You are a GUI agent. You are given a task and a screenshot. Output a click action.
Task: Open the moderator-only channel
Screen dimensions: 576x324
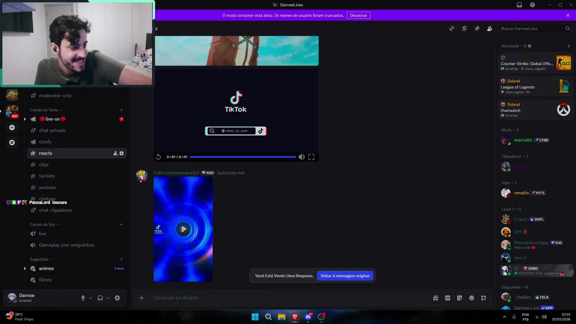[x=76, y=95]
